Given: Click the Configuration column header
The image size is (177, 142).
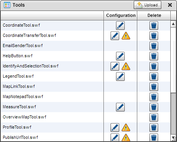Looking at the screenshot, I should pos(120,15).
